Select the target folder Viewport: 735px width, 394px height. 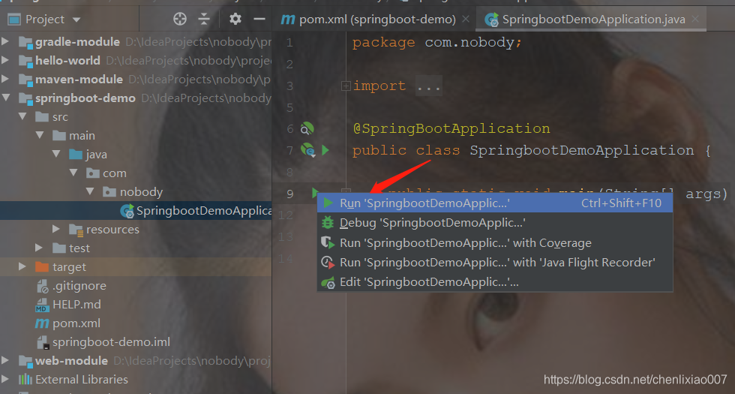[69, 267]
